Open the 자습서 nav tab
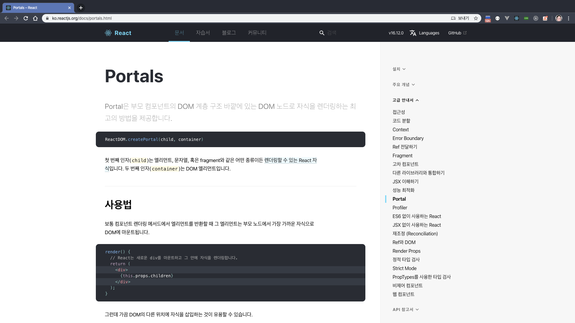The width and height of the screenshot is (575, 323). 203,33
